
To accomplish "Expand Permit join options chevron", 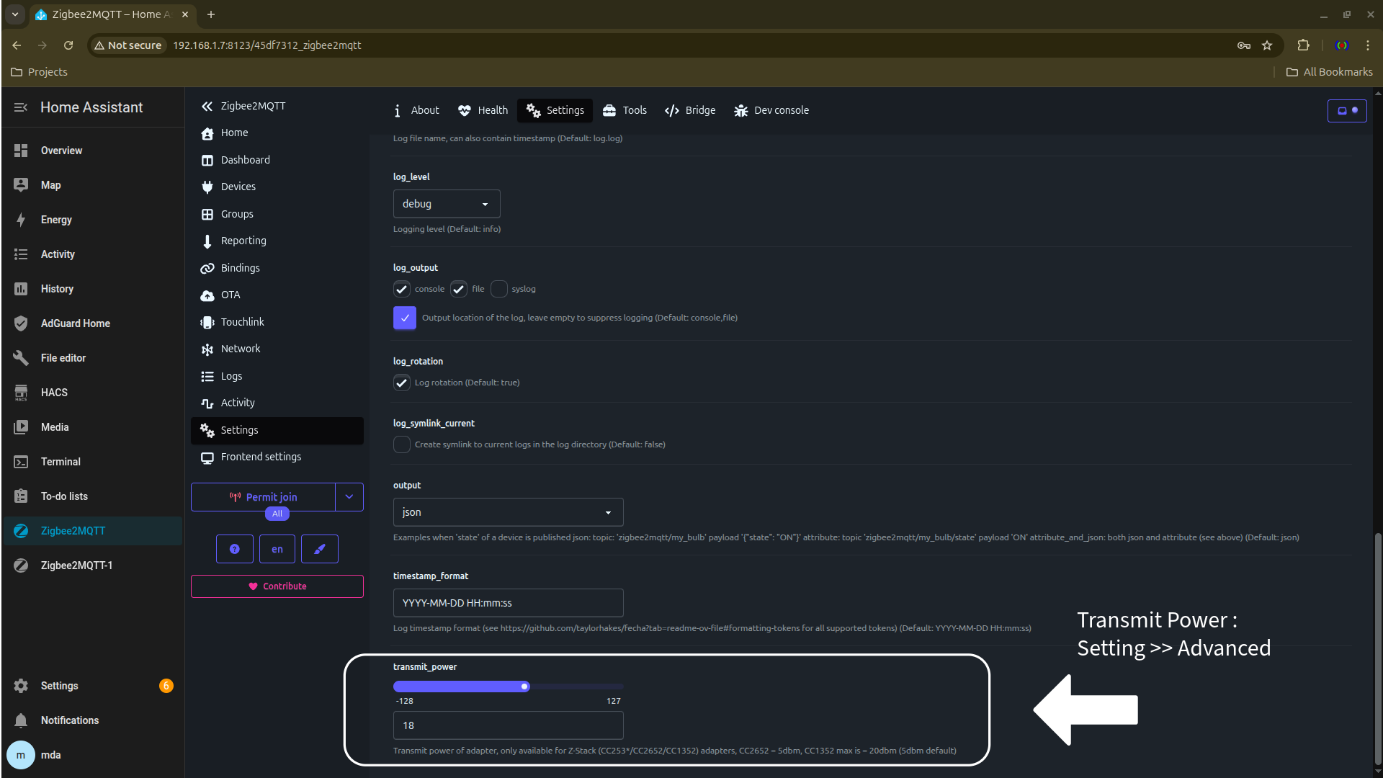I will pyautogui.click(x=349, y=497).
